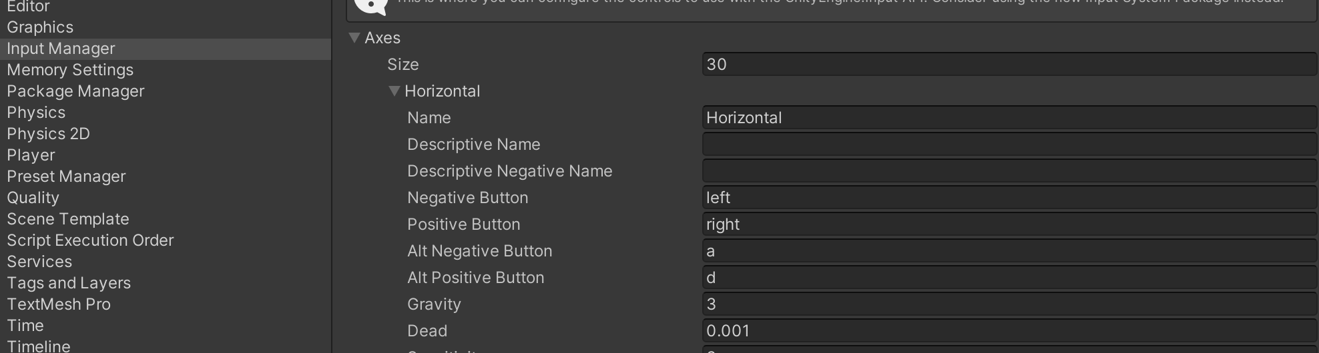Open Package Manager settings

point(75,91)
